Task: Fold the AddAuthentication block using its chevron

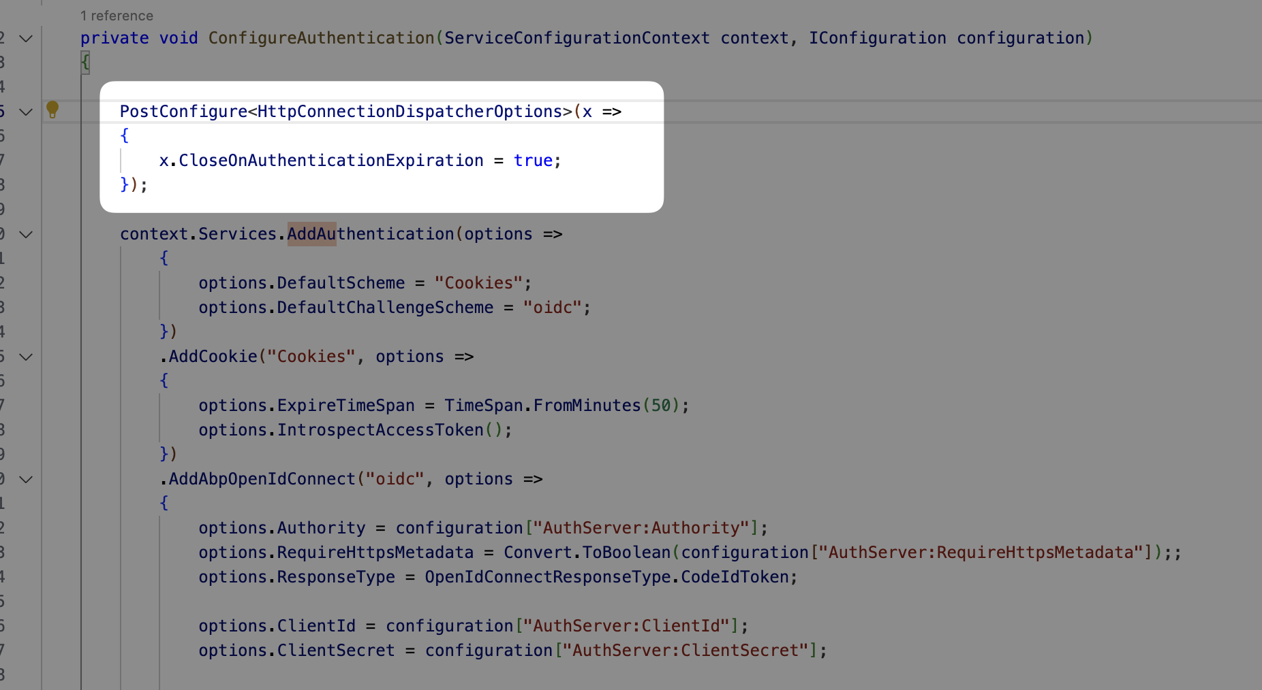Action: click(x=26, y=235)
